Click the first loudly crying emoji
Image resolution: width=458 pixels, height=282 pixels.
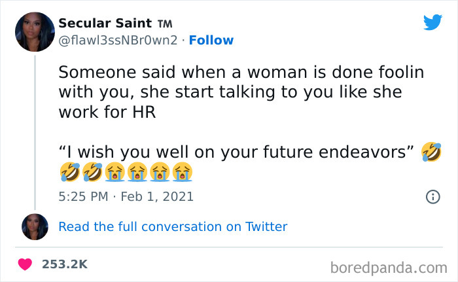[114, 172]
